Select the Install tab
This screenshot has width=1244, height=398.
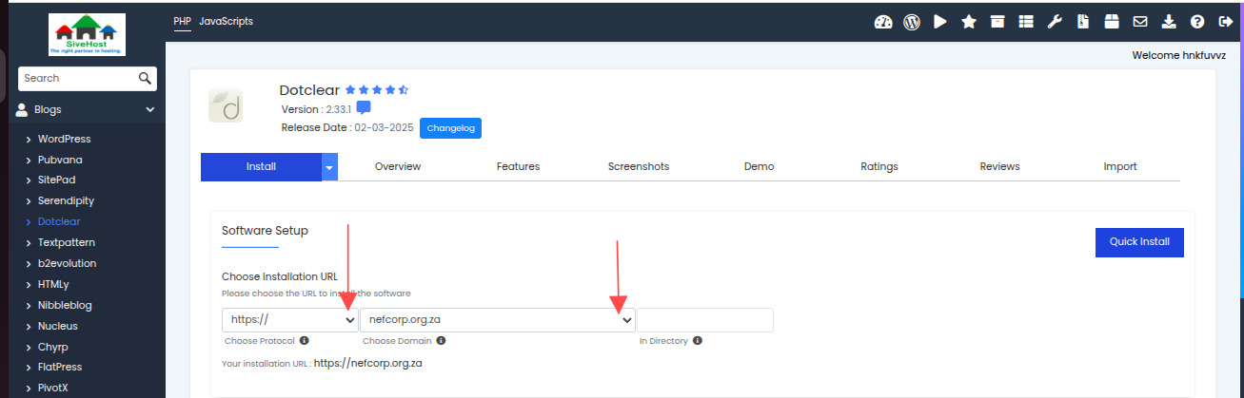[261, 166]
